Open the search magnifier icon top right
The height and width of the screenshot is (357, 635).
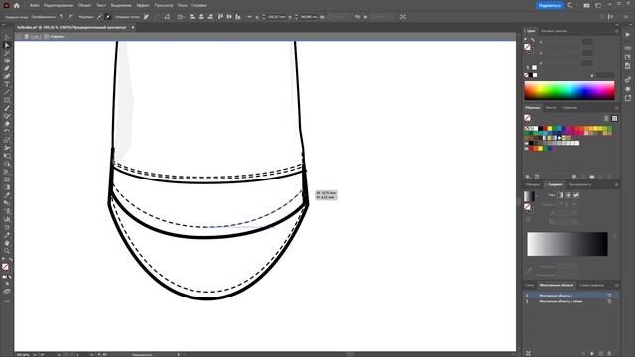coord(570,6)
